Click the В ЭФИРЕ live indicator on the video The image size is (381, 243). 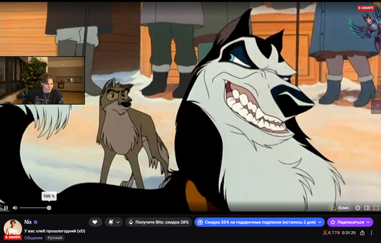point(366,8)
